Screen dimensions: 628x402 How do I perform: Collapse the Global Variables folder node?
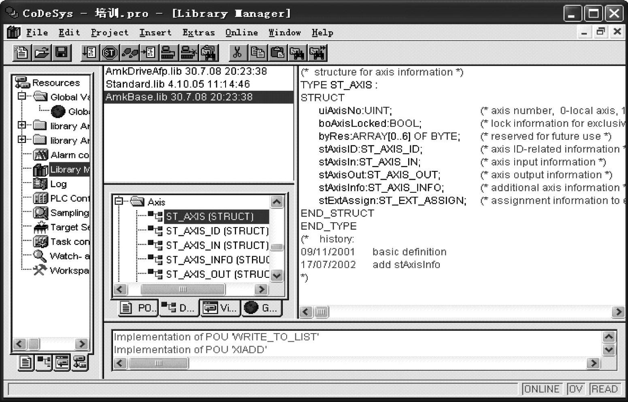click(22, 96)
